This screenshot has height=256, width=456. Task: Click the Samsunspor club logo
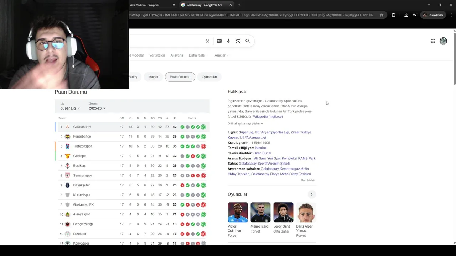pyautogui.click(x=67, y=175)
